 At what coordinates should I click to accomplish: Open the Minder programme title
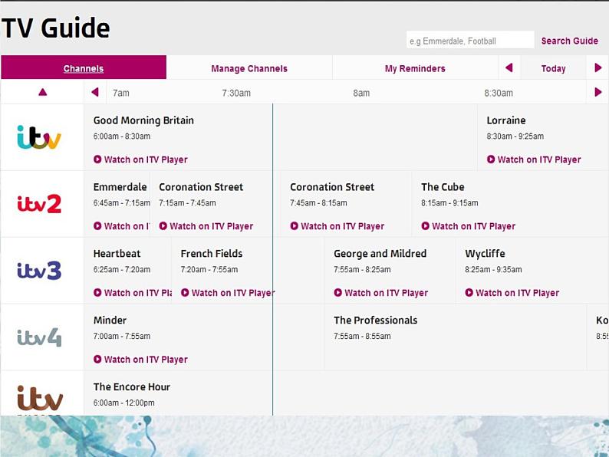(110, 321)
